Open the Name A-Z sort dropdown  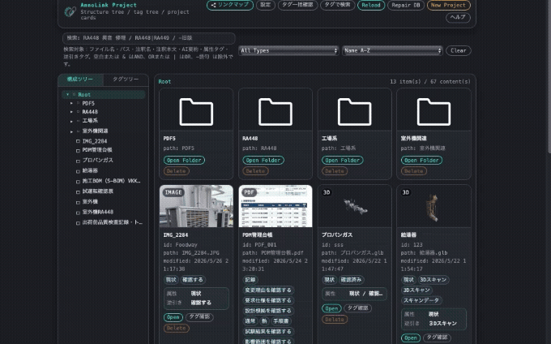coord(392,50)
